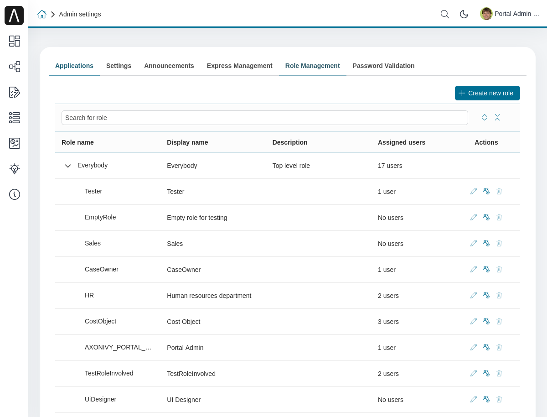Assign users to the HR role

pos(486,295)
